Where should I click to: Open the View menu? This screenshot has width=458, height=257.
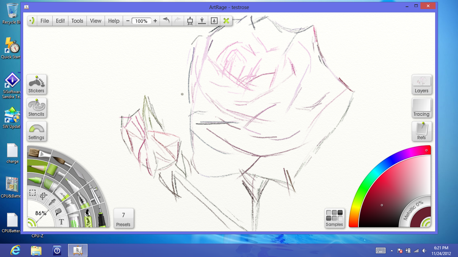point(95,21)
